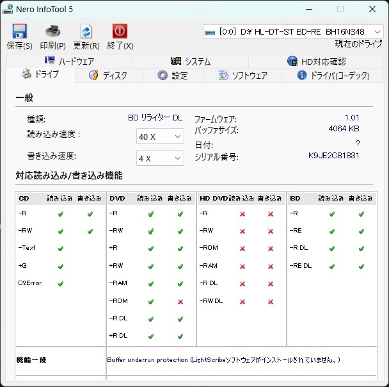Select the ドライブ (Drive) tab
389x387 pixels.
coord(40,75)
